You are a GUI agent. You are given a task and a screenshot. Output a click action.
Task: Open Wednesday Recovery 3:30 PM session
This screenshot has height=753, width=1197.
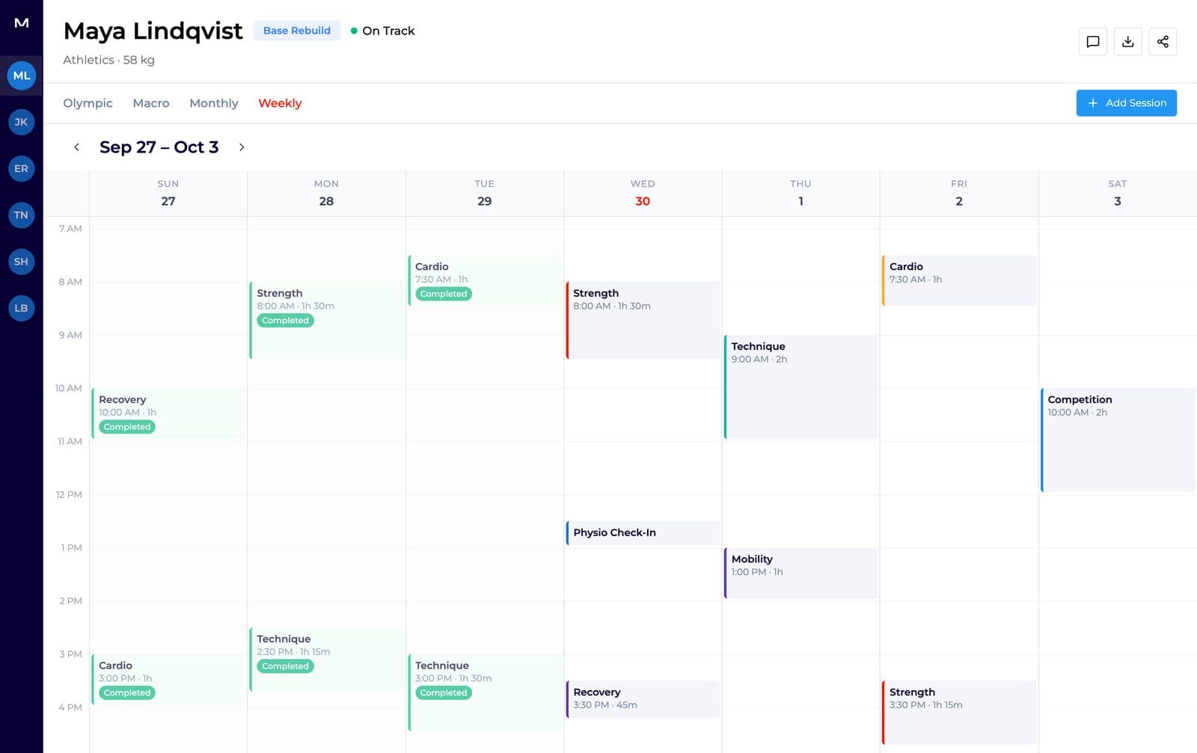pyautogui.click(x=643, y=698)
